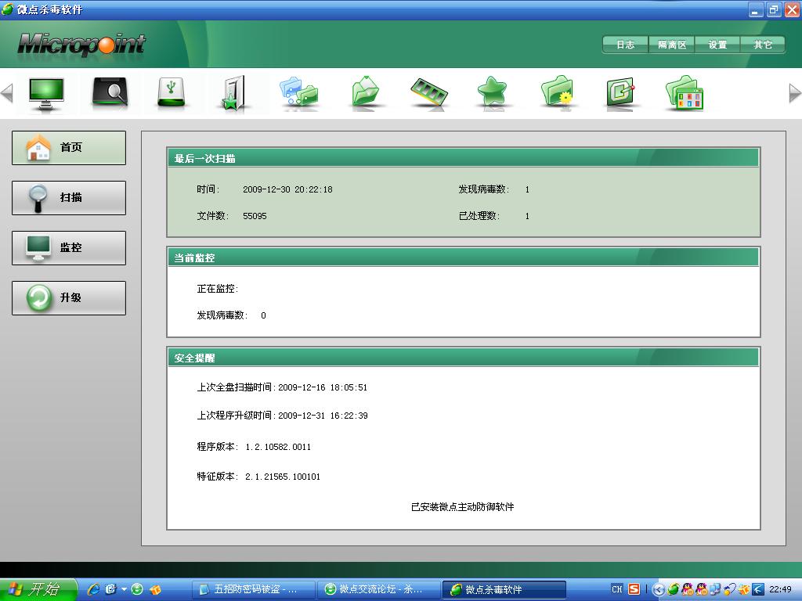Open the 隔离区 quarantine menu

point(671,45)
